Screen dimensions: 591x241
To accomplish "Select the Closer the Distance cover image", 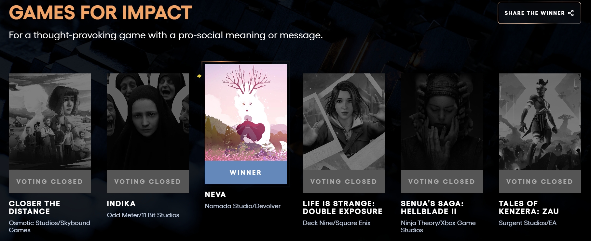I will coord(50,121).
